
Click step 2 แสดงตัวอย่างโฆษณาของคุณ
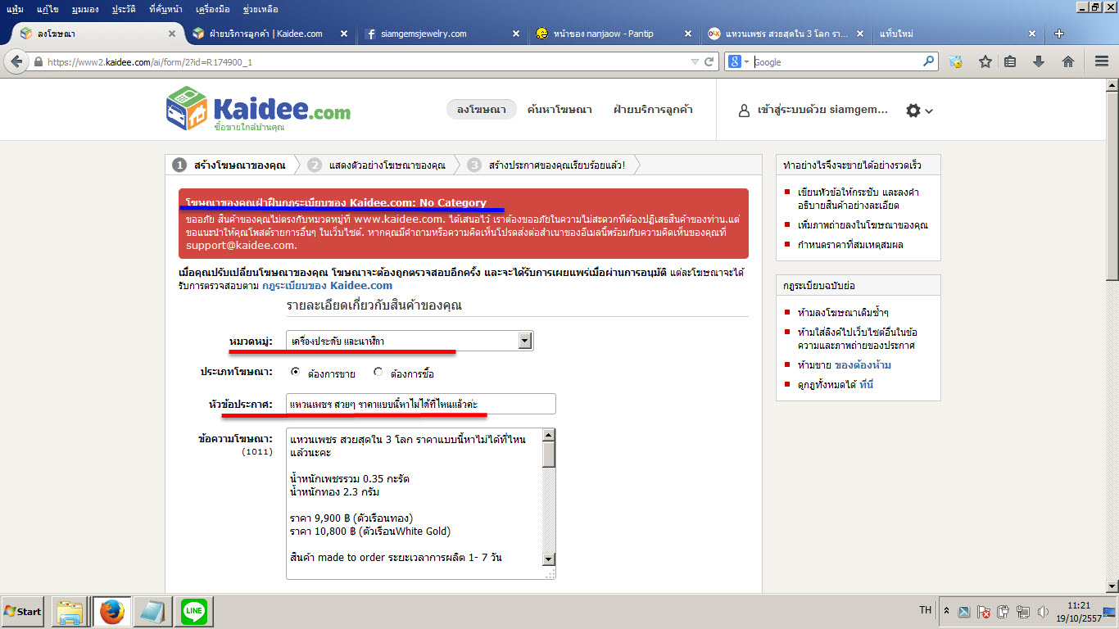point(378,165)
